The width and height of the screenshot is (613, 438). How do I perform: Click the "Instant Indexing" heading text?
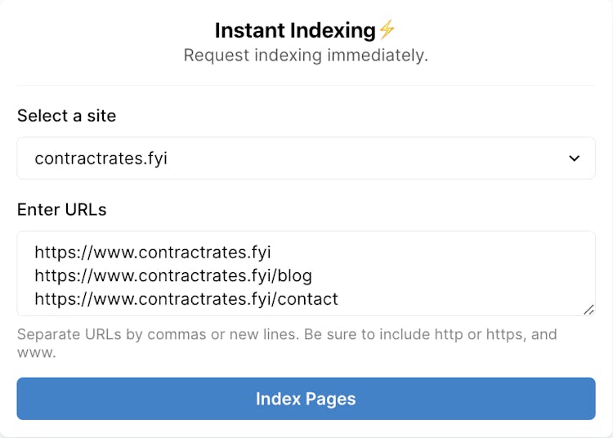pos(295,31)
